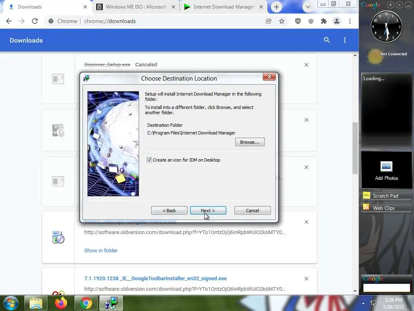Click the installer disc icon in downloads list

point(58,237)
